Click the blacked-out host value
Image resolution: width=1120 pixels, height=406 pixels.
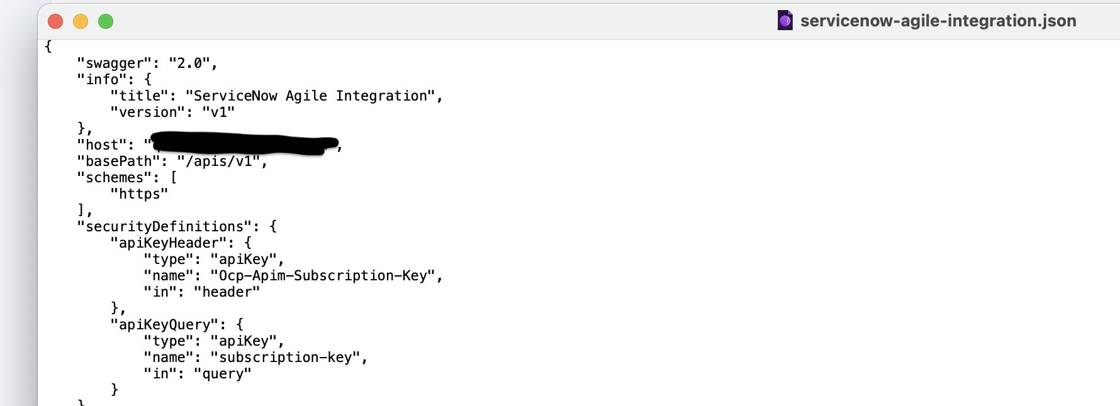pos(244,144)
